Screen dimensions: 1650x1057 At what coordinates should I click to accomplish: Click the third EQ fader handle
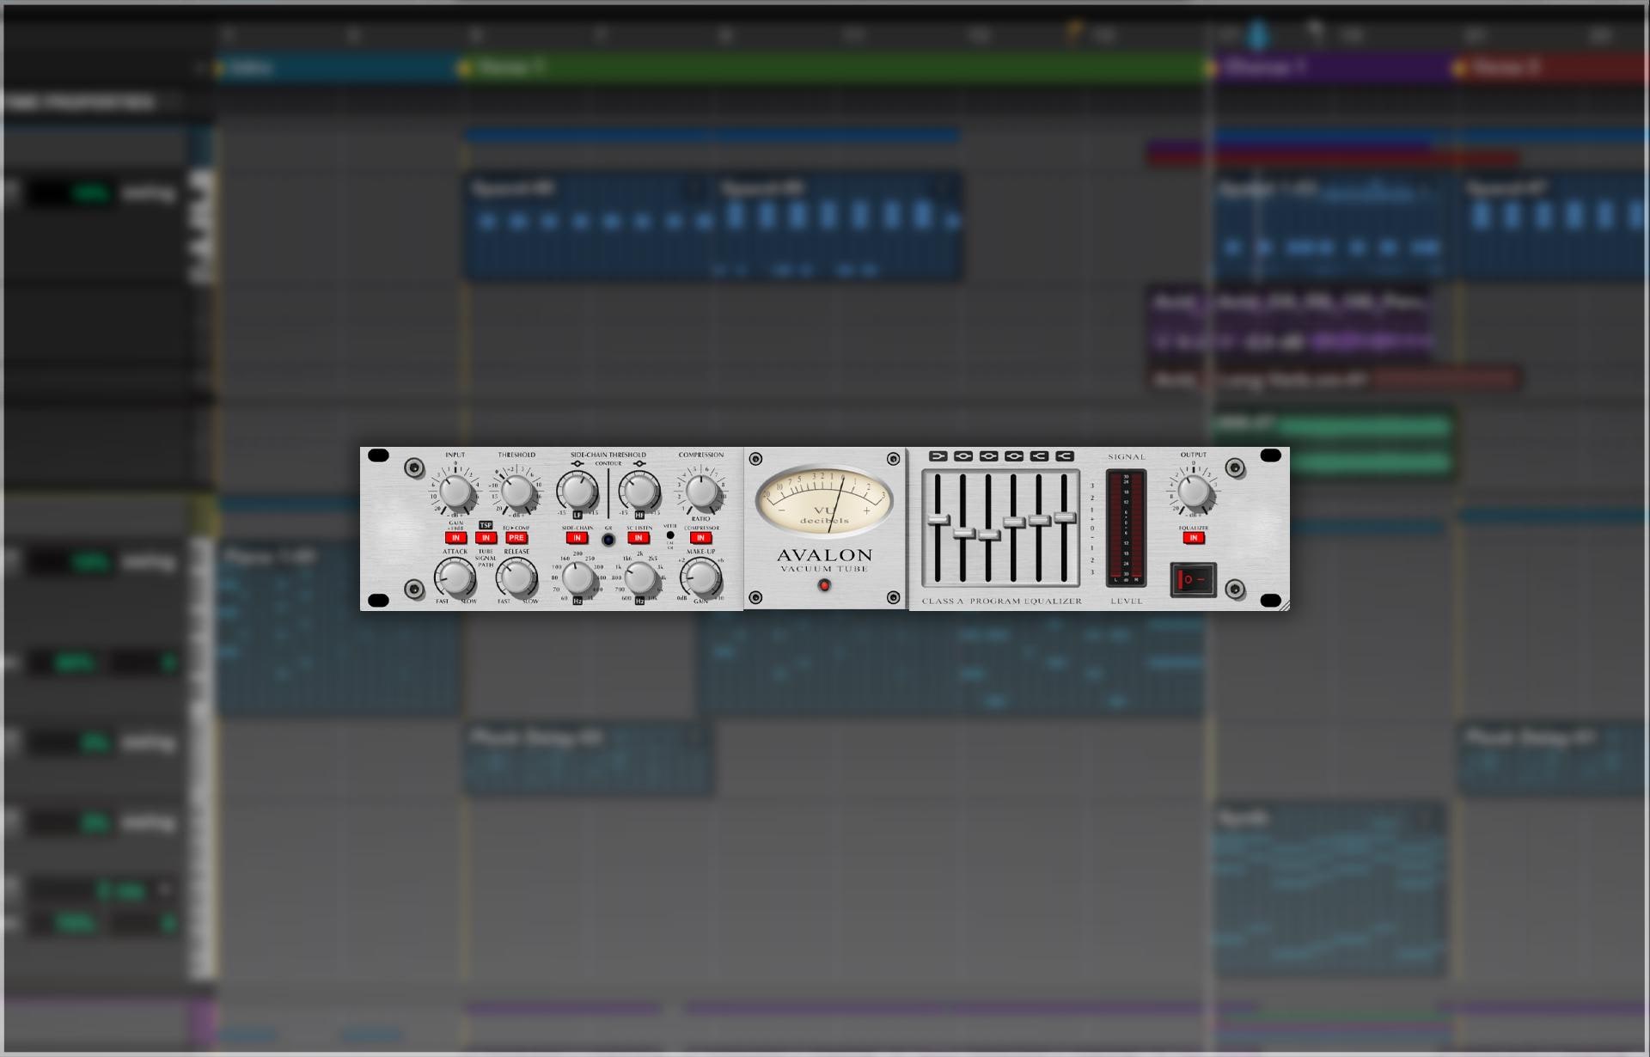click(x=989, y=535)
